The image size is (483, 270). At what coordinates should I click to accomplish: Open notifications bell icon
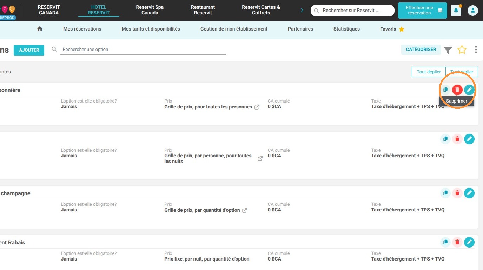point(456,11)
